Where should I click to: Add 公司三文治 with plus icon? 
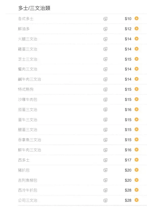coord(137,200)
